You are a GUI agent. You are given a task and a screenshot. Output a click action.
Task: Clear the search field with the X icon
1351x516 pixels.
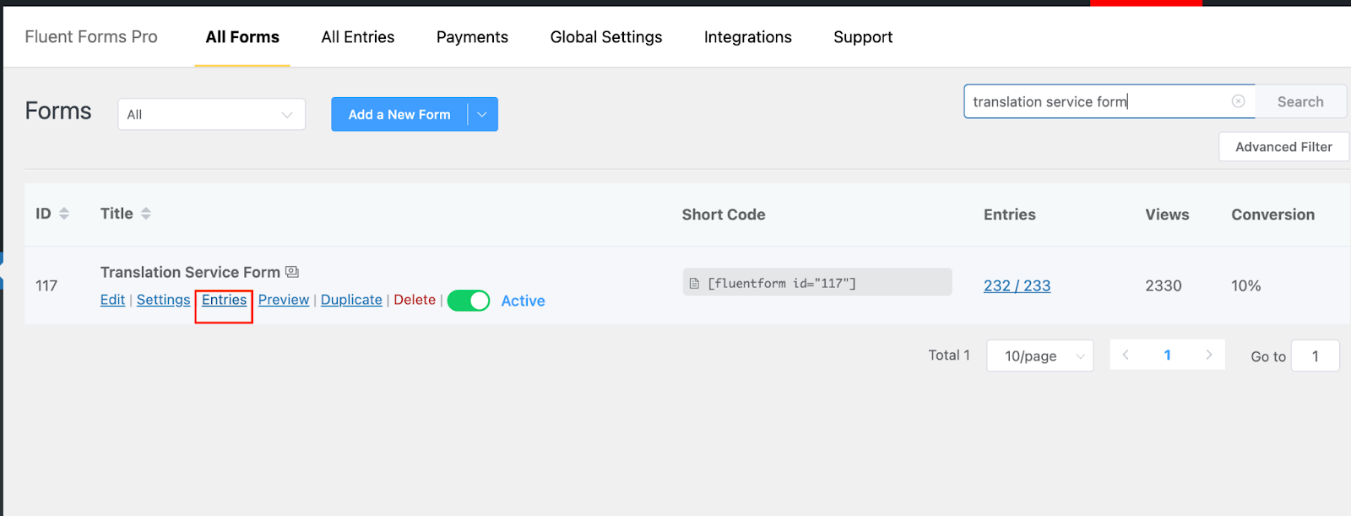[x=1238, y=101]
